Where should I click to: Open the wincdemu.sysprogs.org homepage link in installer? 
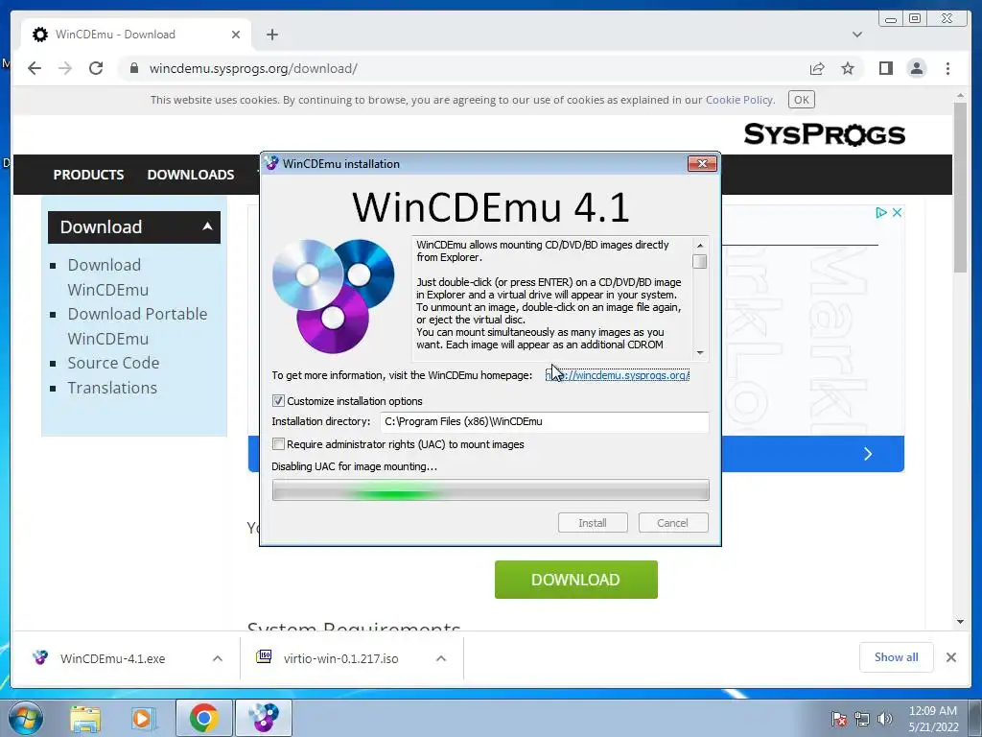(x=618, y=375)
